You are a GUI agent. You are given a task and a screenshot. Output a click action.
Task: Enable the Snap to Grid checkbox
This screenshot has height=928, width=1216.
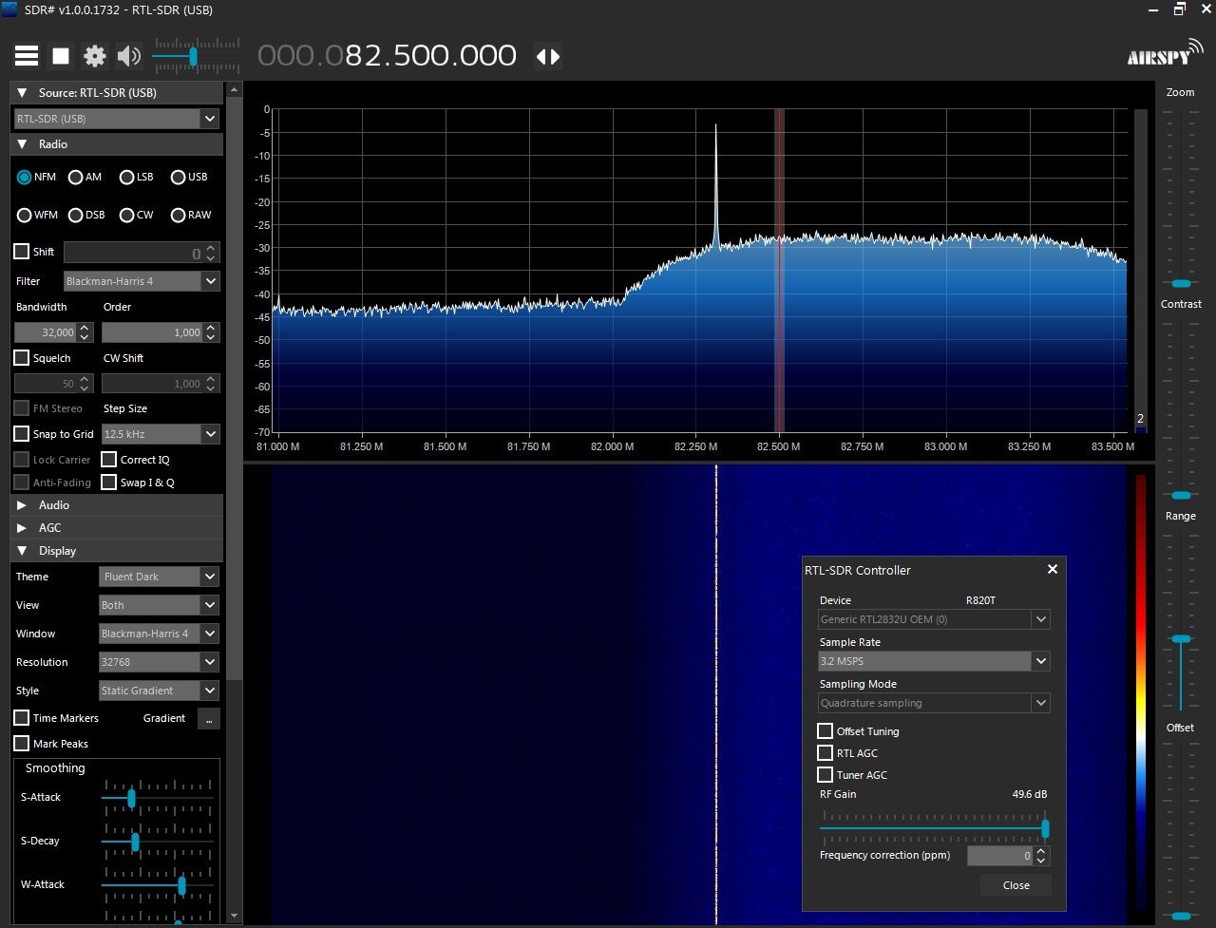pyautogui.click(x=22, y=434)
